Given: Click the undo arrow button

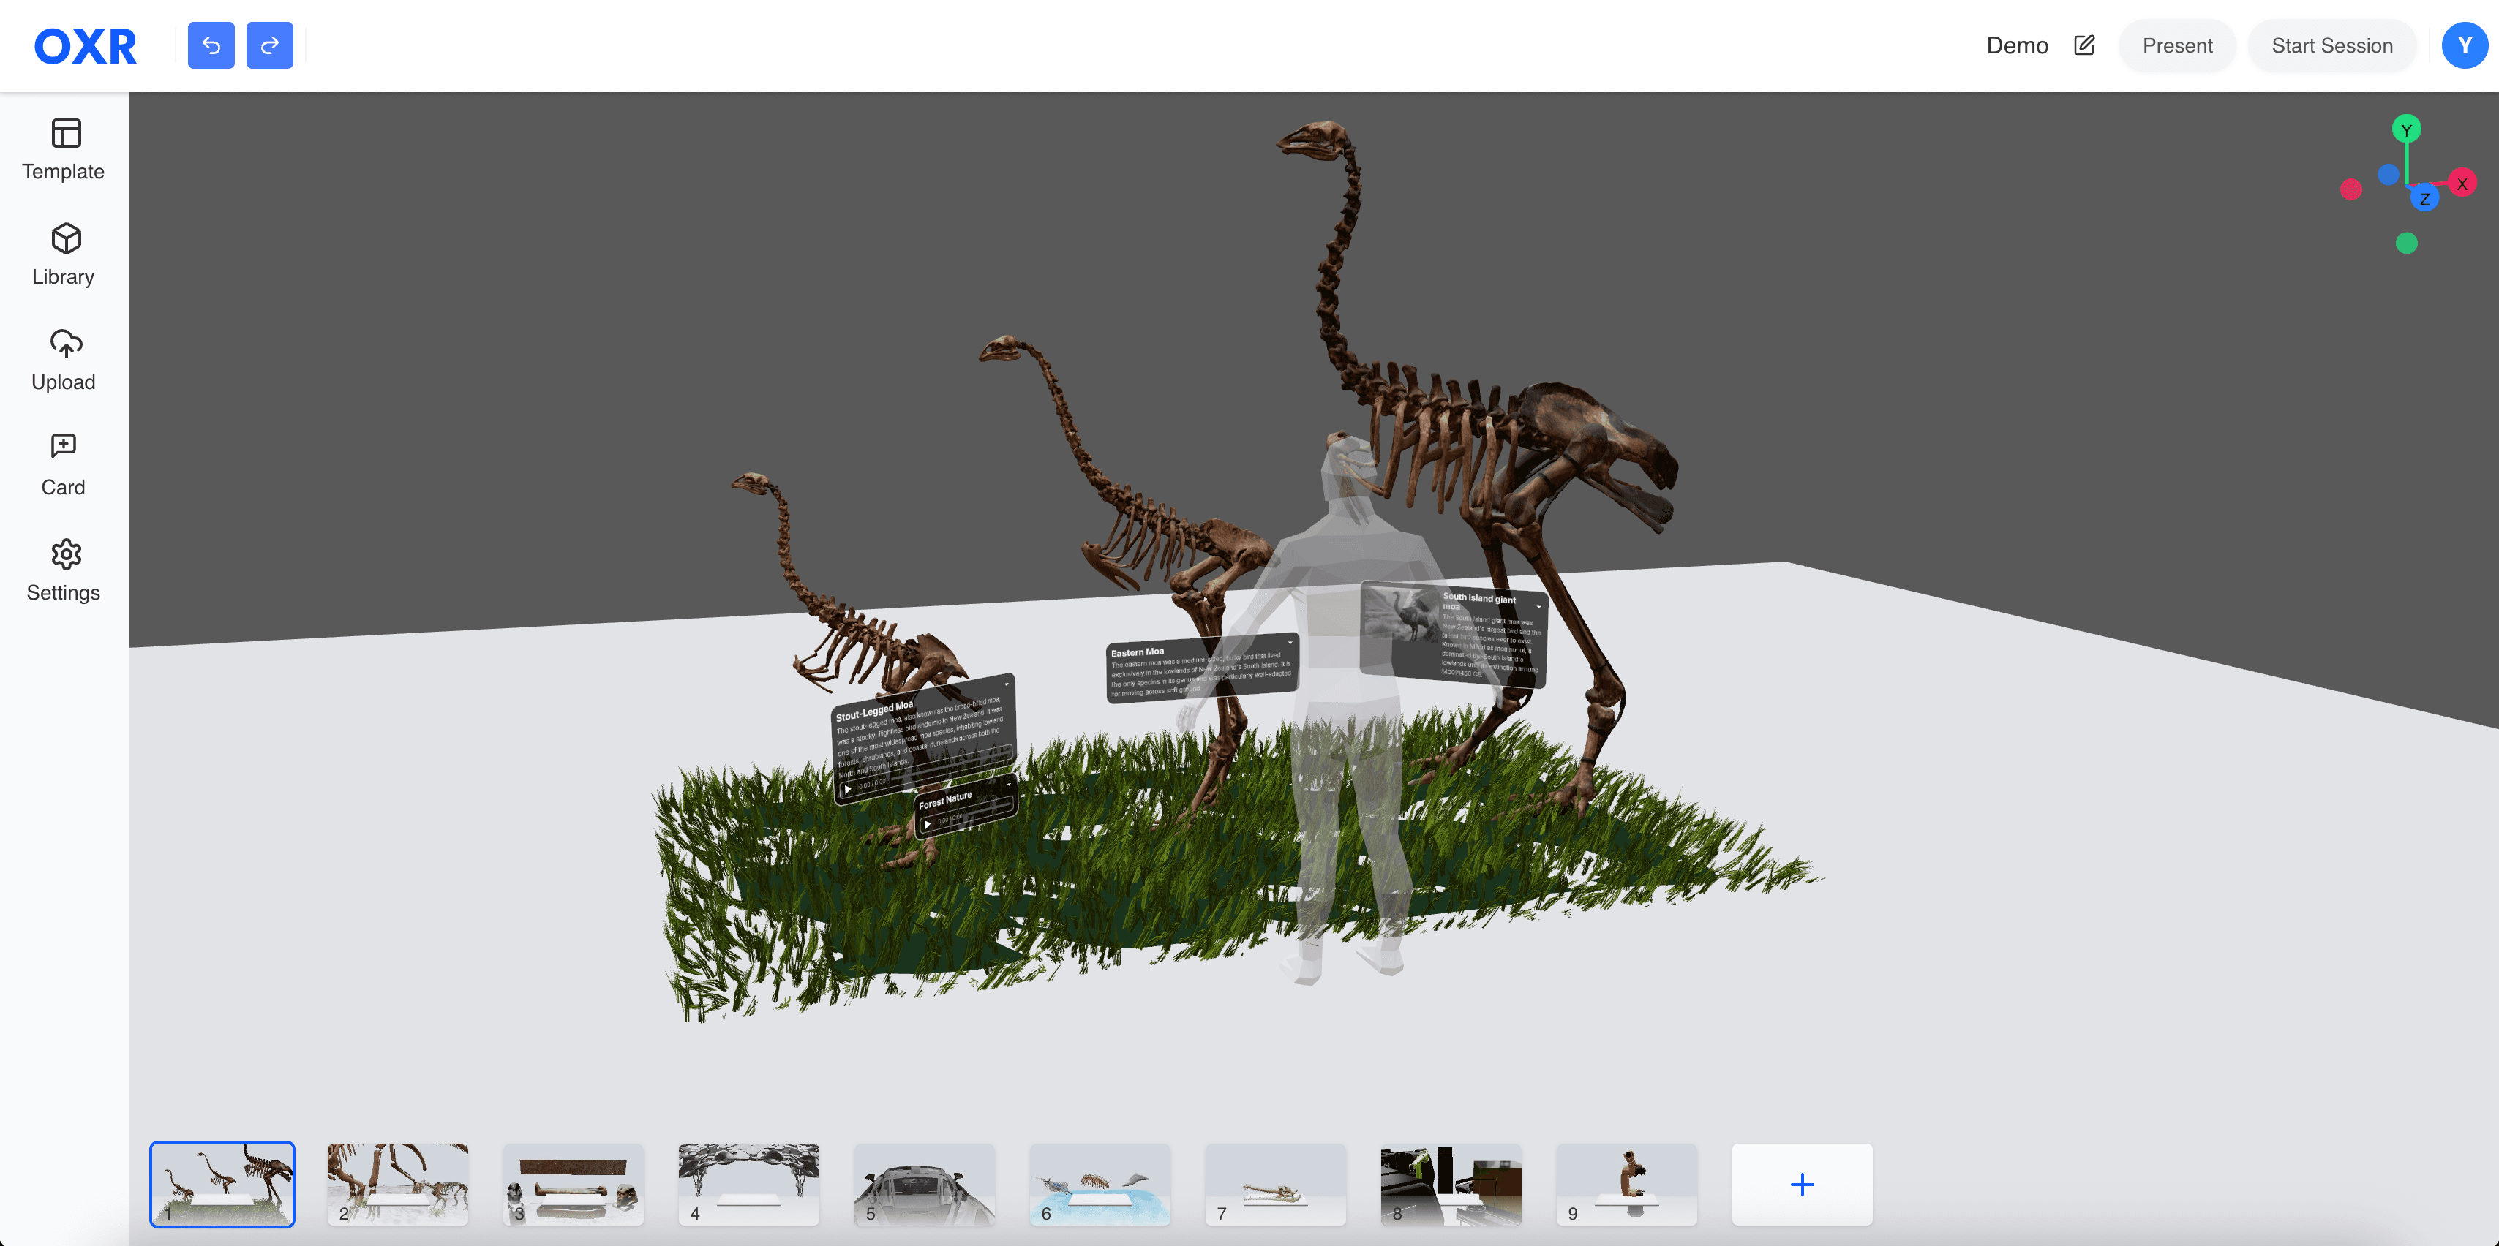Looking at the screenshot, I should (211, 45).
